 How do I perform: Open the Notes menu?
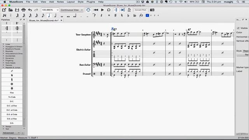coord(60,2)
